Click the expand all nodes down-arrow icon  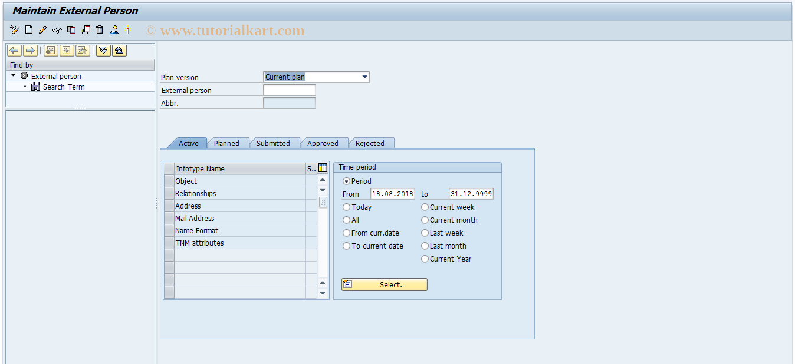[x=103, y=51]
